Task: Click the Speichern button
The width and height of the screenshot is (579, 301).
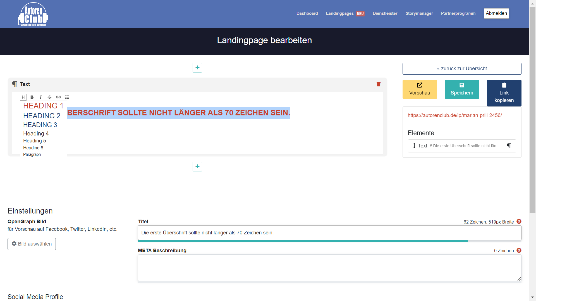Action: (462, 89)
